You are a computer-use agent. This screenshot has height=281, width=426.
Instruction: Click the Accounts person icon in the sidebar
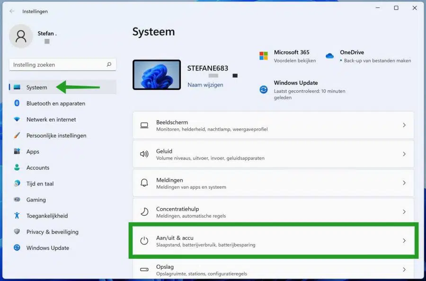(17, 167)
